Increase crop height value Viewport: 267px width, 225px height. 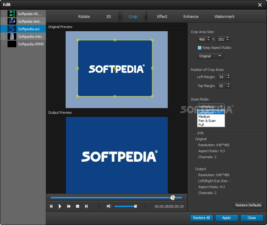tap(228, 38)
